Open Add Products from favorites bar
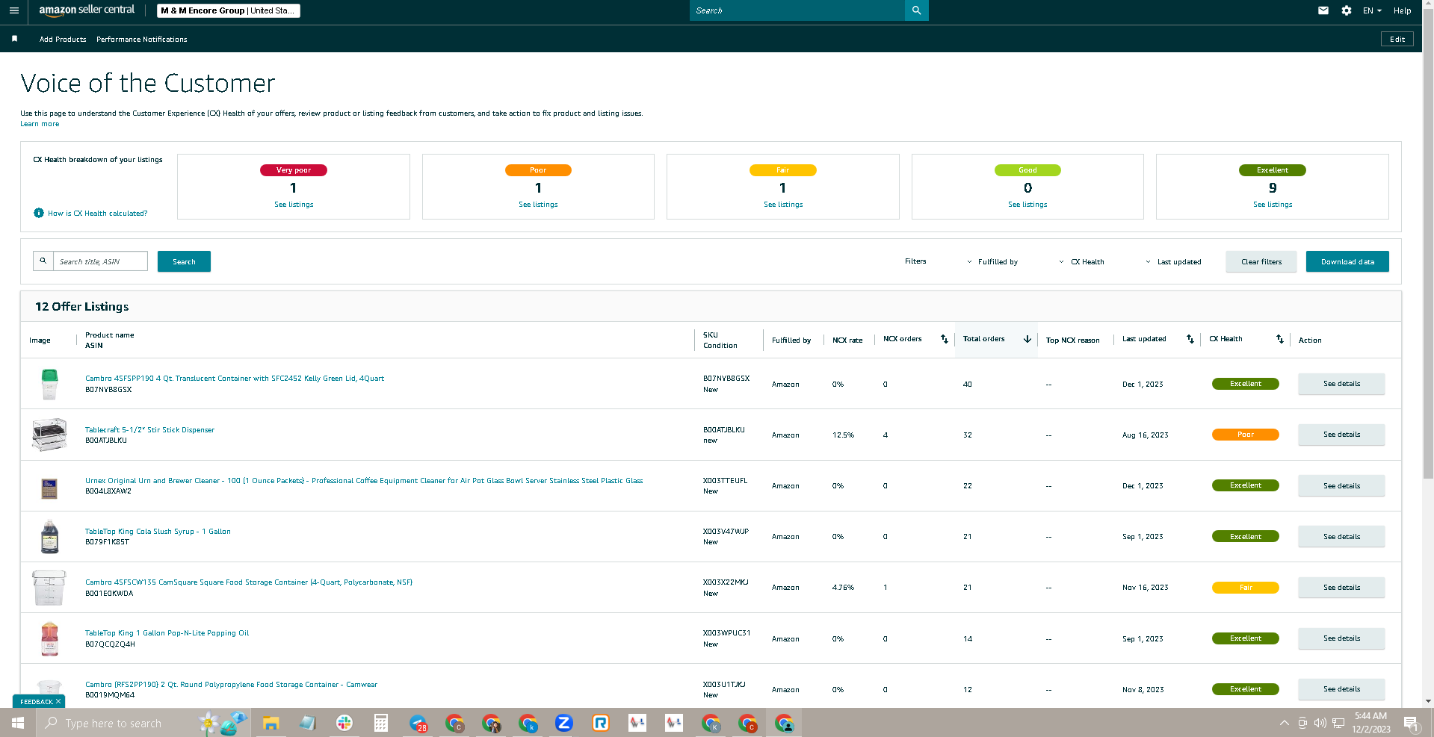The height and width of the screenshot is (737, 1434). click(x=63, y=39)
